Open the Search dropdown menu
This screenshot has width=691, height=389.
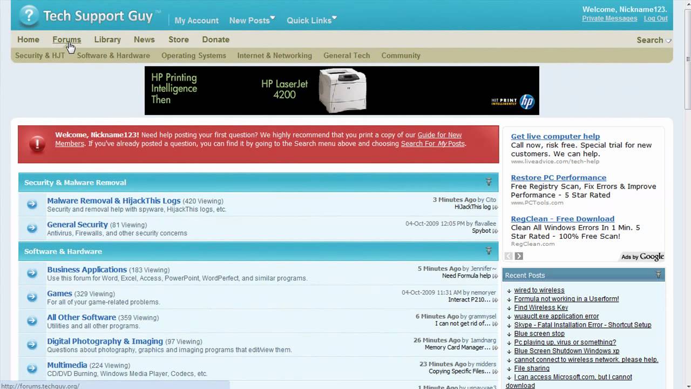pos(654,40)
